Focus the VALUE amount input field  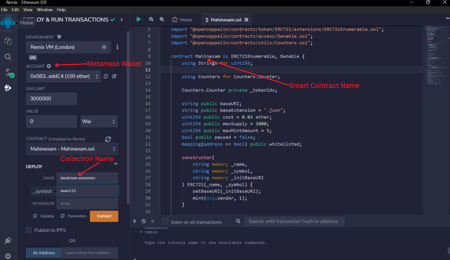[x=51, y=121]
